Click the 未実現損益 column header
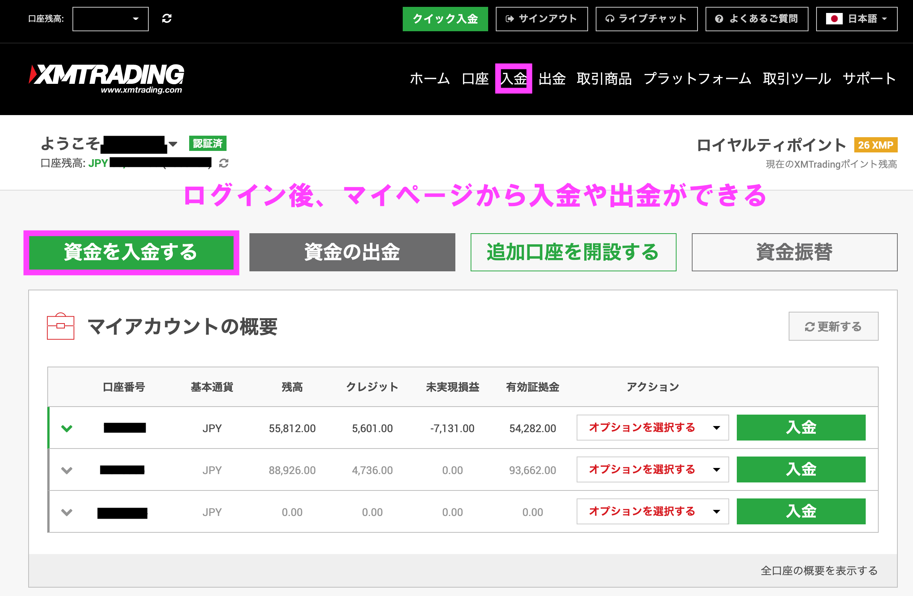913x596 pixels. point(453,387)
